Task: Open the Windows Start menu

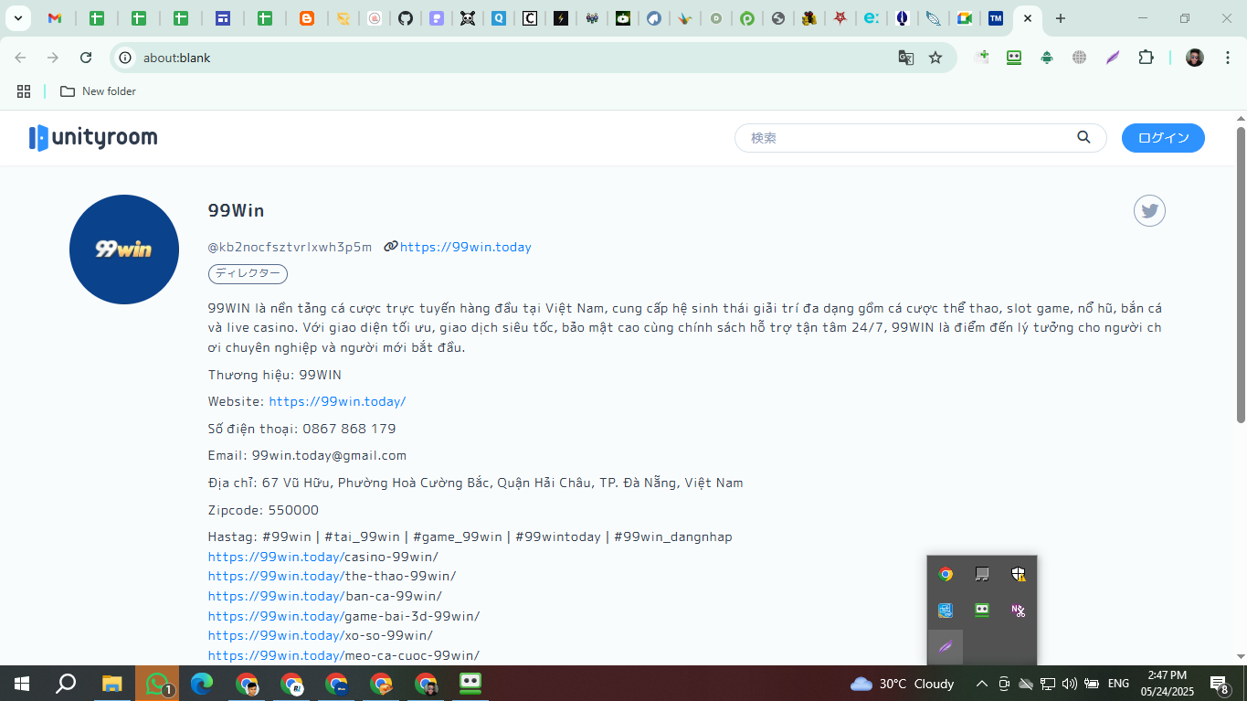Action: pyautogui.click(x=21, y=684)
